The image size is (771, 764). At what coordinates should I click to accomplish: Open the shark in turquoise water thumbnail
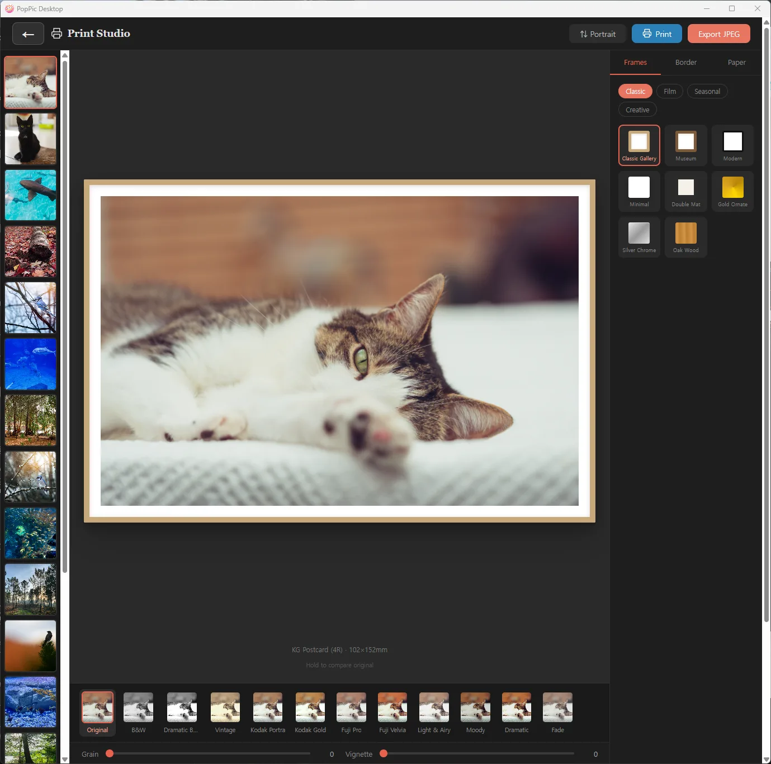(31, 195)
